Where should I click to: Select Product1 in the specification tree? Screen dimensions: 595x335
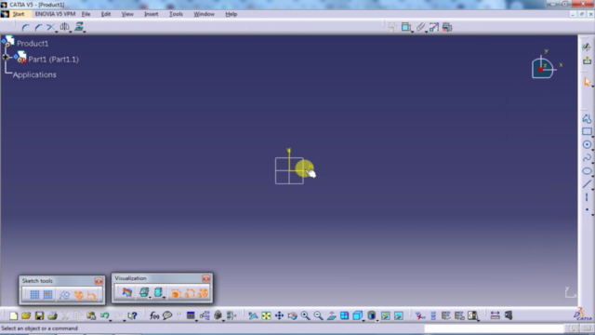[33, 44]
